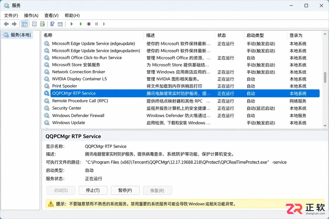Select the Windows Defender Firewall service name
329x219 pixels.
coord(78,115)
